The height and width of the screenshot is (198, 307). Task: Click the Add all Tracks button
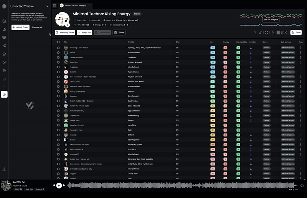coord(20,27)
